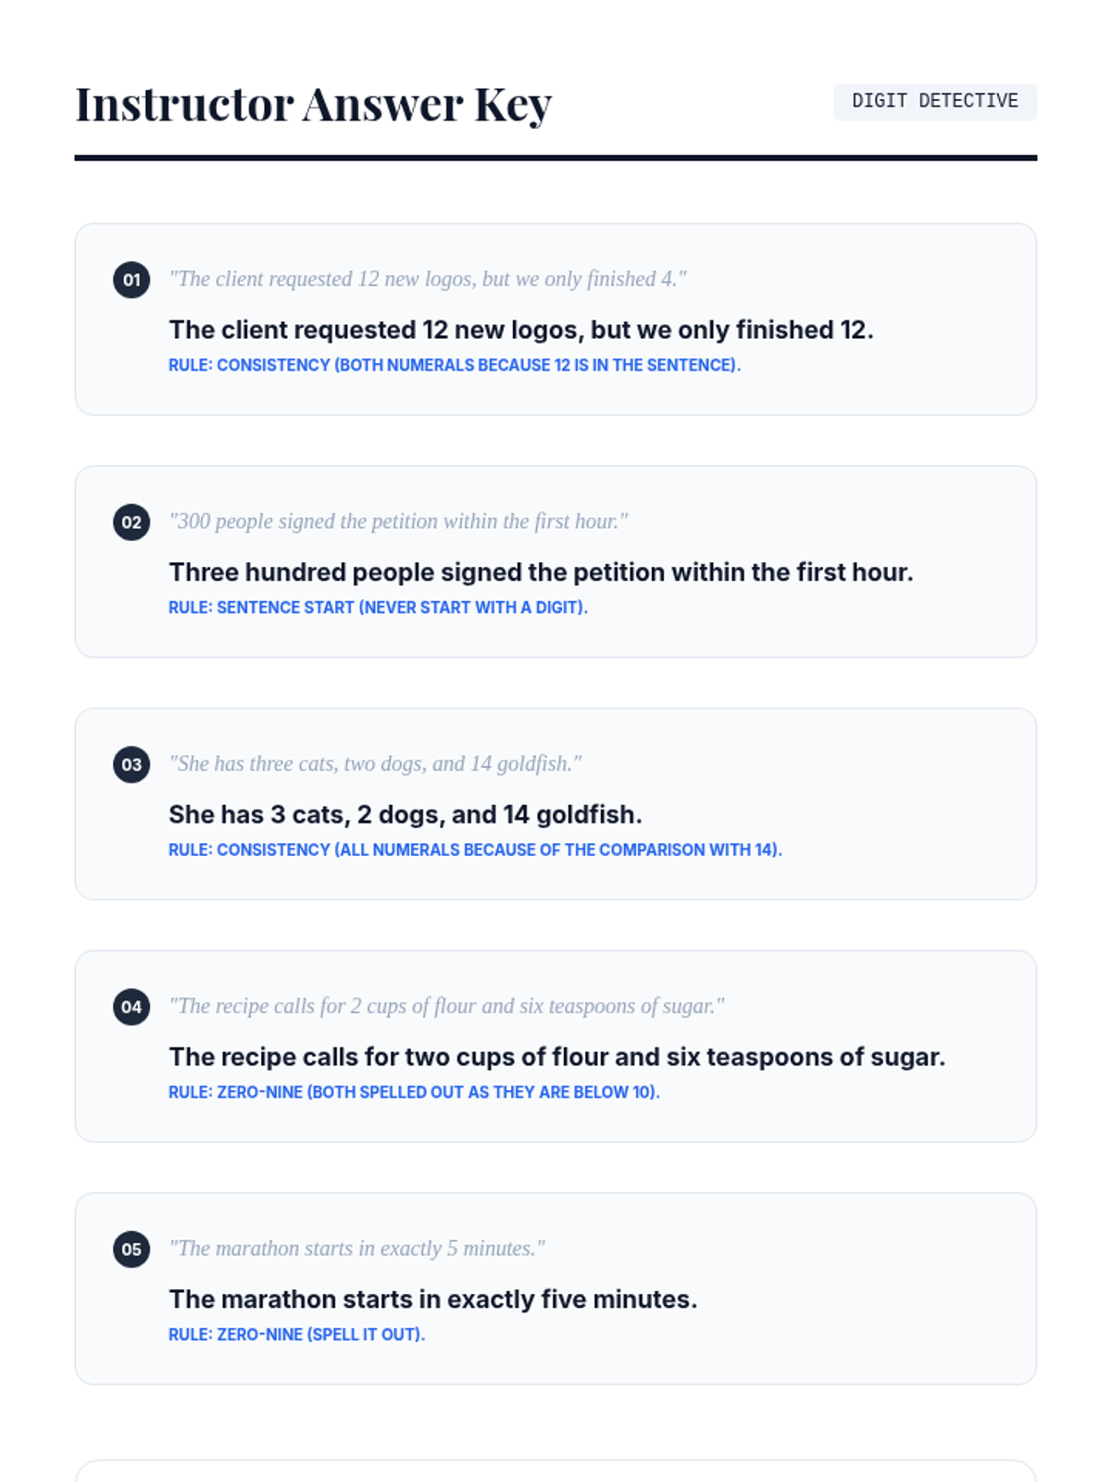The width and height of the screenshot is (1111, 1482).
Task: Click the 05 number badge
Action: pos(131,1250)
